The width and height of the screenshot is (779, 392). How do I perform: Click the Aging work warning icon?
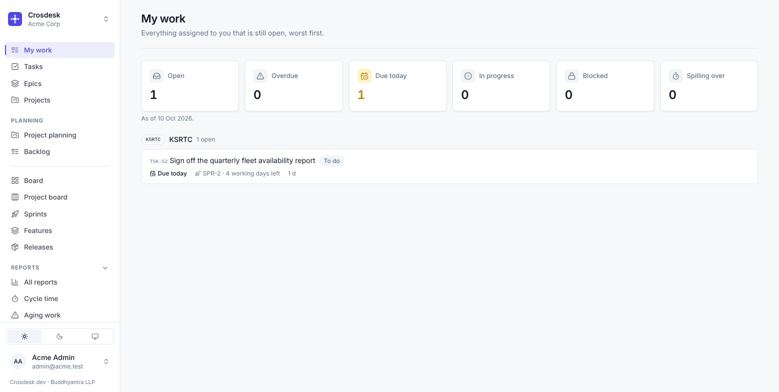pyautogui.click(x=15, y=315)
